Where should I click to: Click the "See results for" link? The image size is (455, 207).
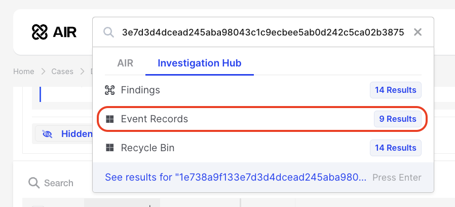point(235,178)
